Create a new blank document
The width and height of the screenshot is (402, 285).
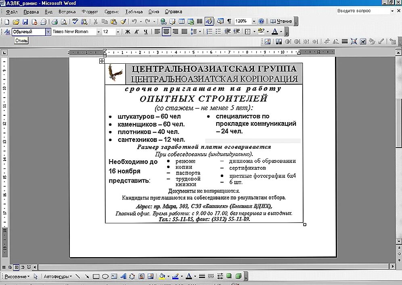(x=7, y=21)
